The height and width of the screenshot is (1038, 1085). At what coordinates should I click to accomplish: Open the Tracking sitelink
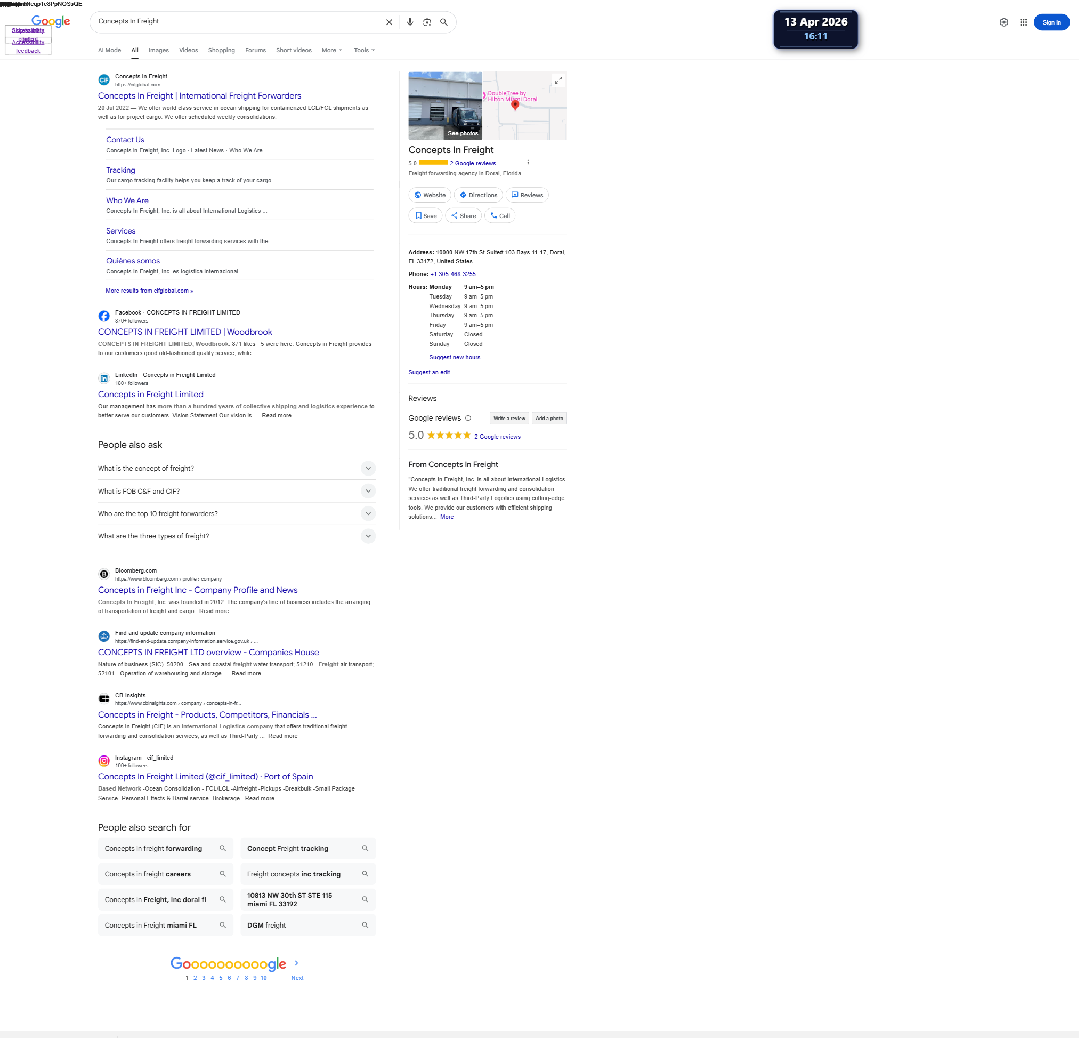(120, 171)
